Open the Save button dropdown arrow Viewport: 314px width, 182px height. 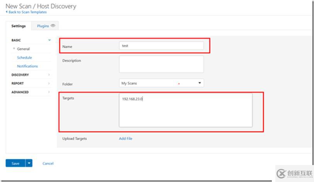pos(29,163)
